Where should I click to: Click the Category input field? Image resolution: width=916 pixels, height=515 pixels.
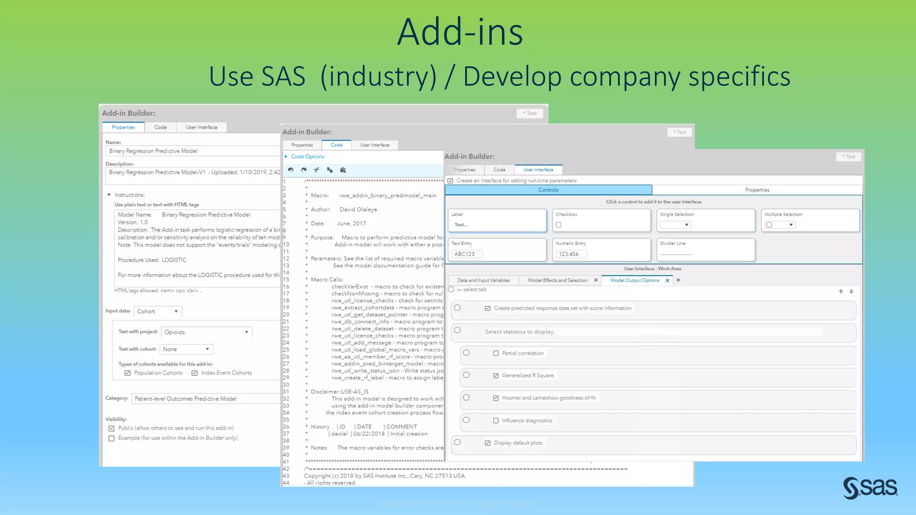coord(206,399)
